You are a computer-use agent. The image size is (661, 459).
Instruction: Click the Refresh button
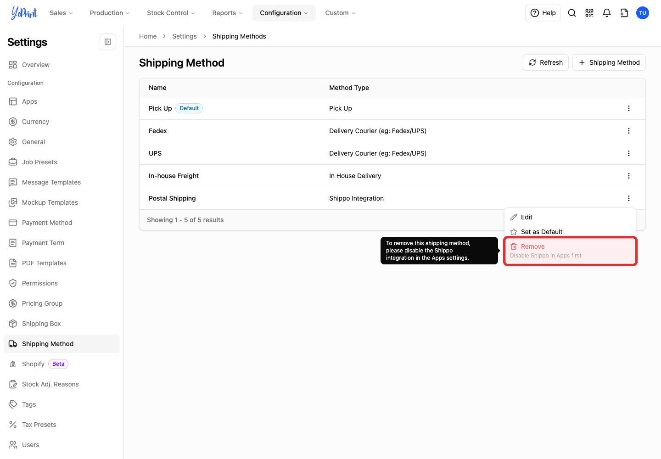pyautogui.click(x=546, y=62)
